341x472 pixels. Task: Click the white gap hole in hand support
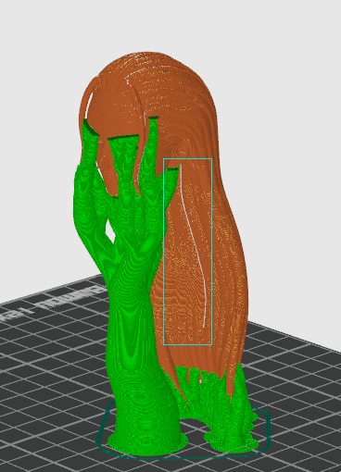[x=109, y=230]
